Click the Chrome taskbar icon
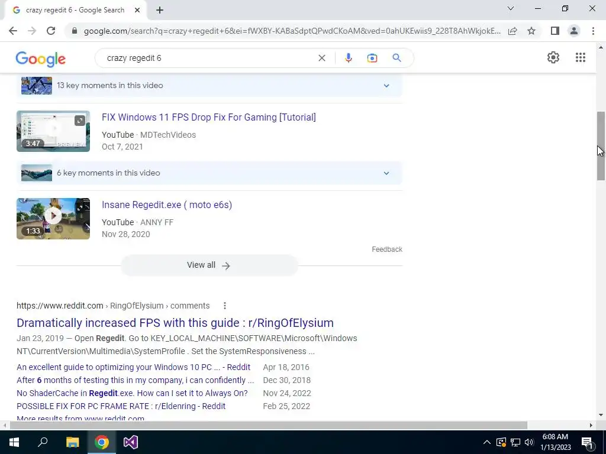 [x=102, y=442]
